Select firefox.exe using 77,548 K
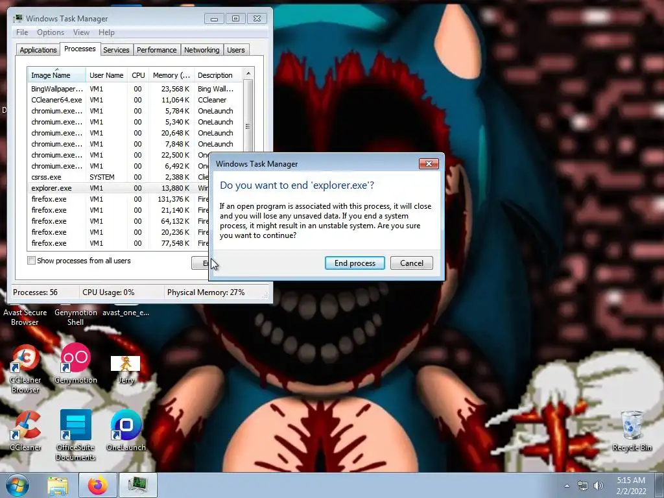Screen dimensions: 664x498 119,243
